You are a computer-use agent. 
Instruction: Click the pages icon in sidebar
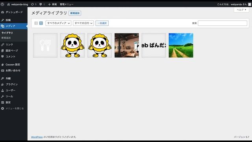click(x=3, y=50)
